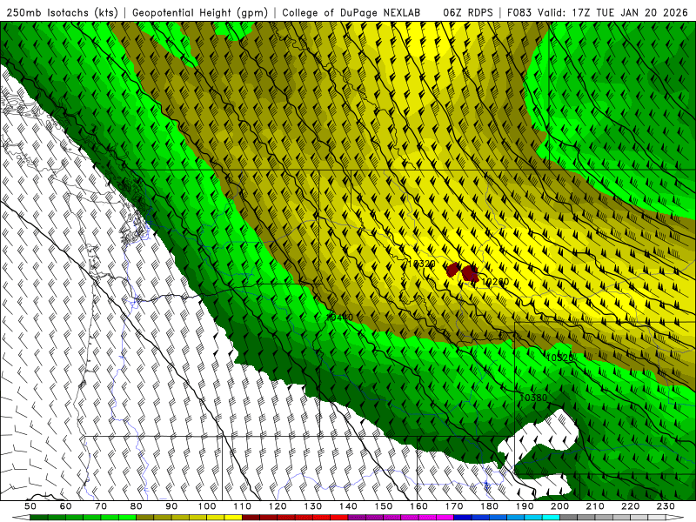This screenshot has width=696, height=522.
Task: Click the "College of DuPage NEXLAB" header text
Action: [351, 13]
